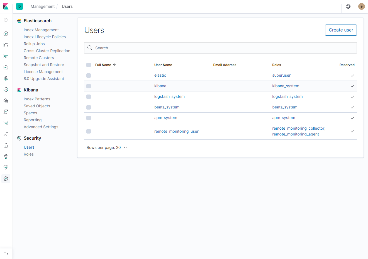Open Maps from the side navigation
This screenshot has width=368, height=259.
(x=6, y=78)
